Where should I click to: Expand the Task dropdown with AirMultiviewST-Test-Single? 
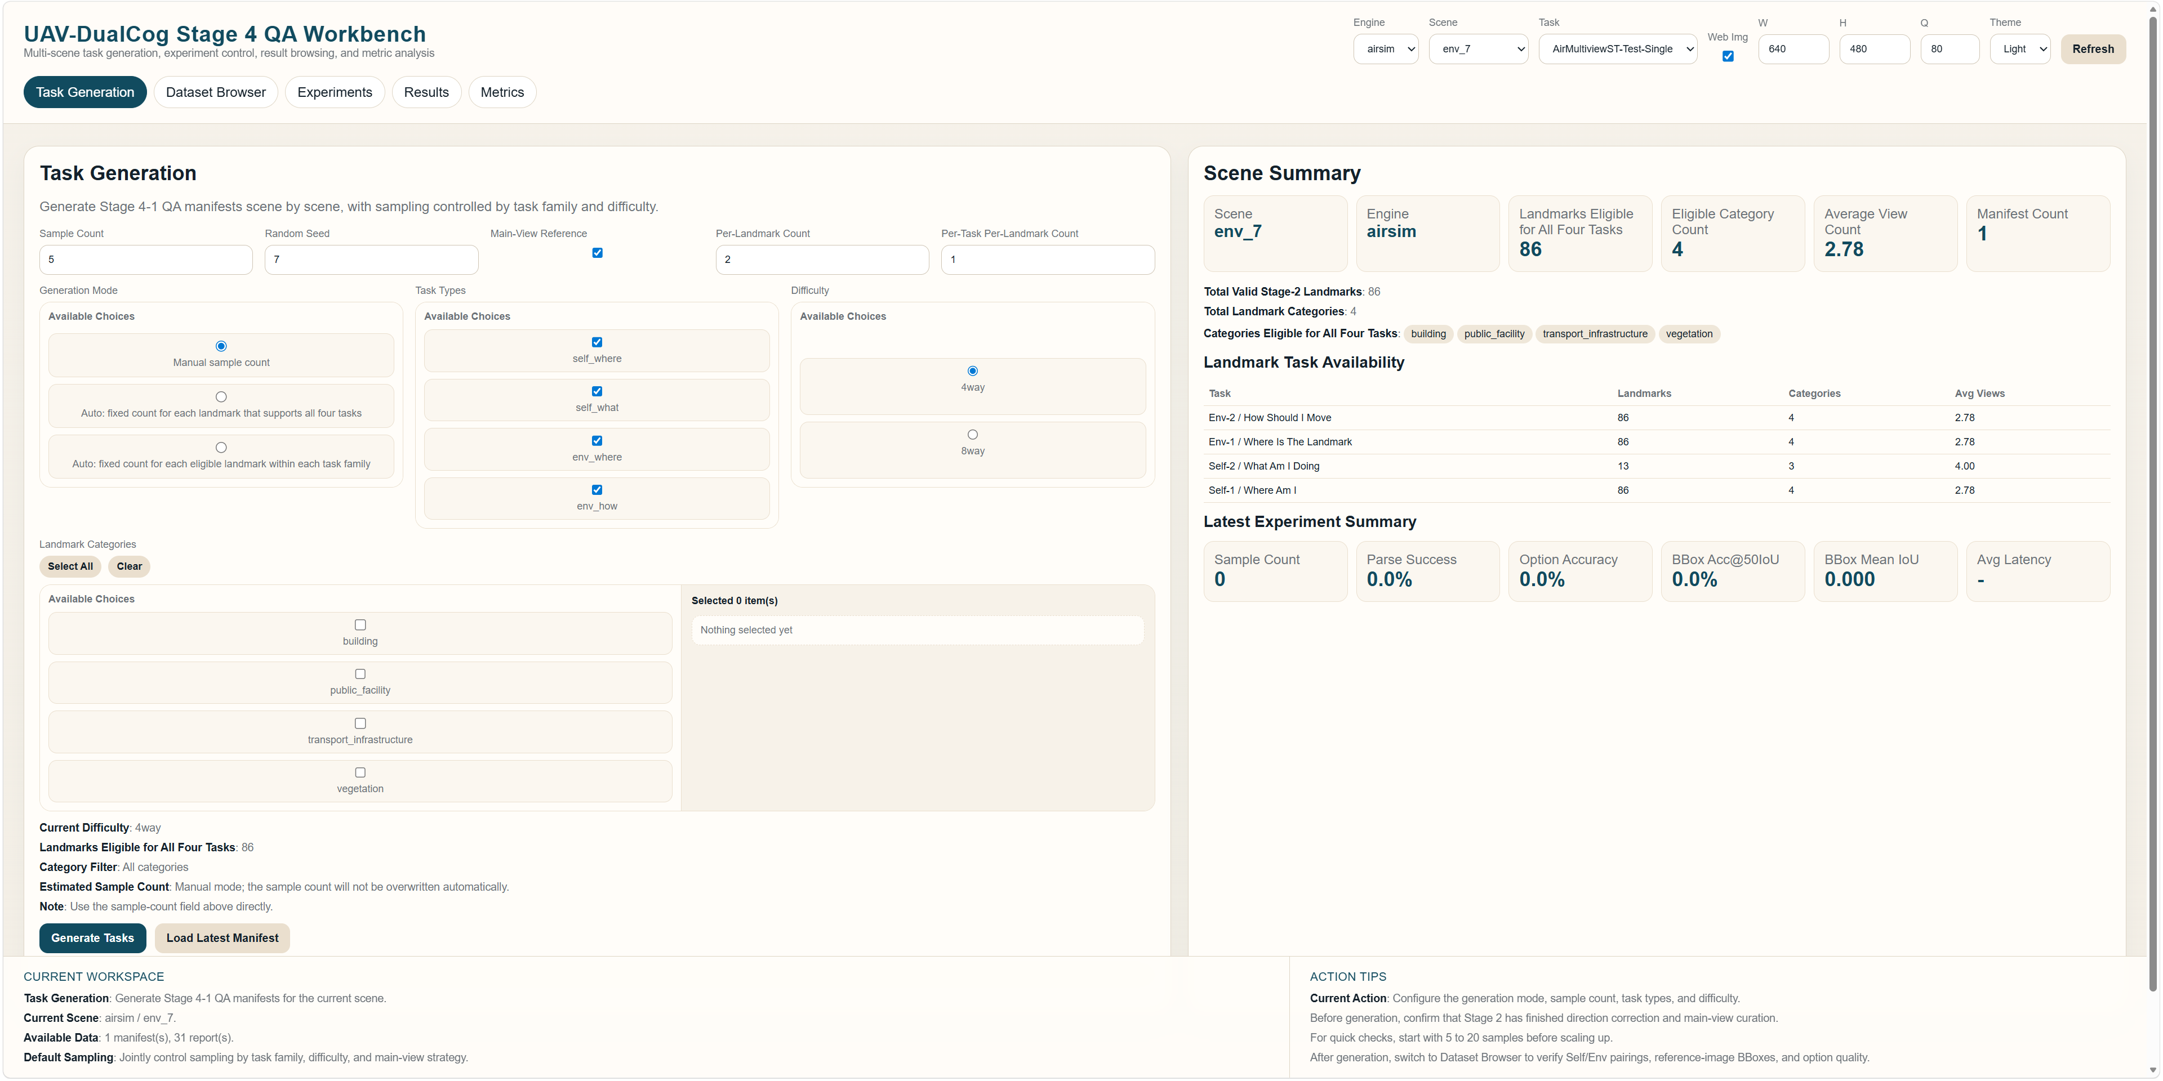[x=1618, y=48]
